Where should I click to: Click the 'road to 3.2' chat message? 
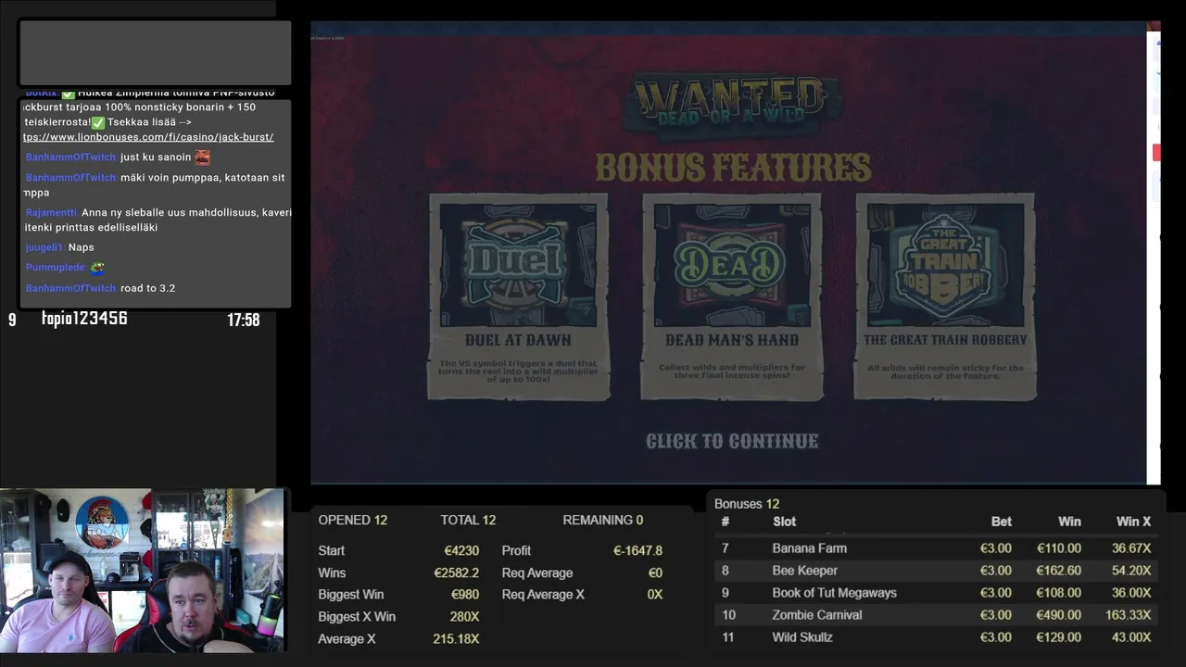147,288
